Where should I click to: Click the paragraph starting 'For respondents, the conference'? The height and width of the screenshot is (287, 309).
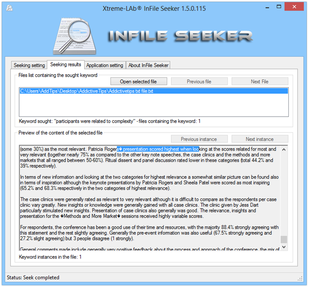coord(149,233)
